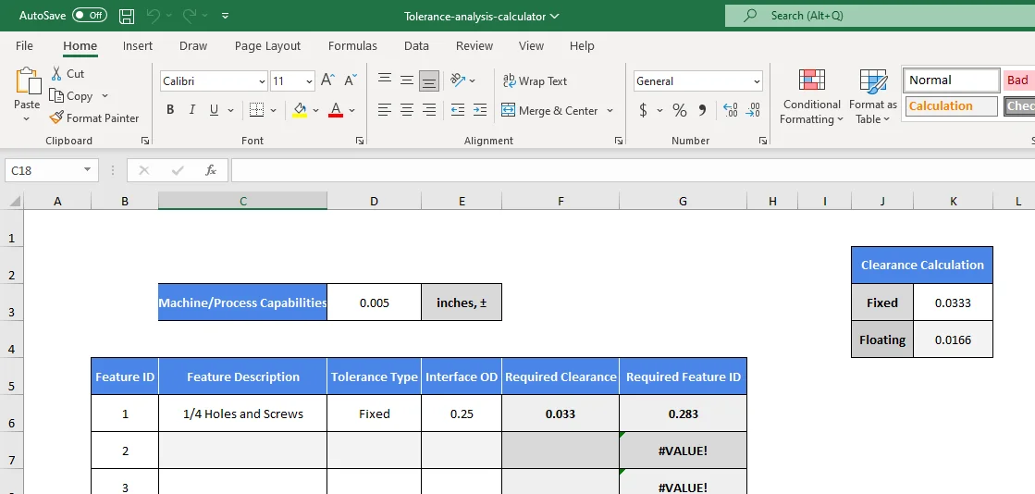Click Decrease Decimal icon

click(x=753, y=110)
